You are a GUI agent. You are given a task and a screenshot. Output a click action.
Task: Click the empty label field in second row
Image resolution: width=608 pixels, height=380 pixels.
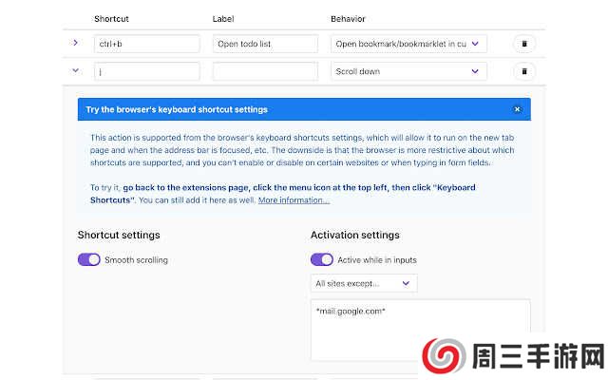[x=265, y=71]
